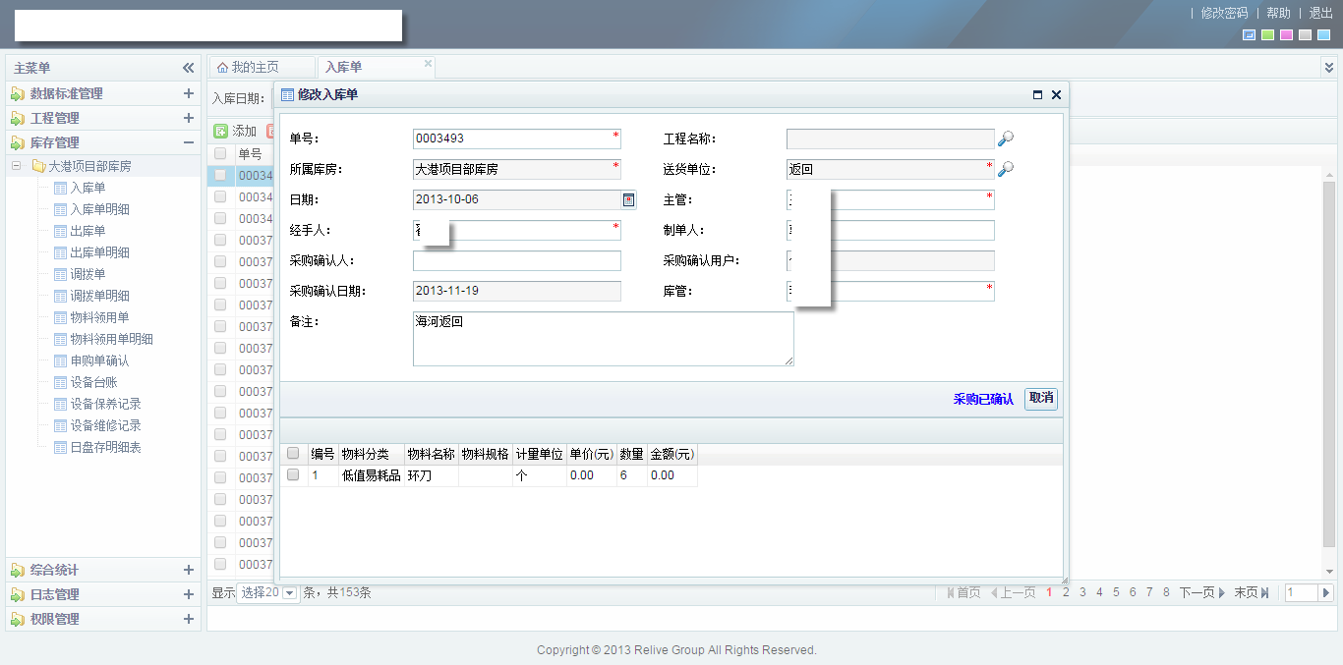Open 出库单 in the sidebar tree
The width and height of the screenshot is (1343, 665).
[88, 231]
